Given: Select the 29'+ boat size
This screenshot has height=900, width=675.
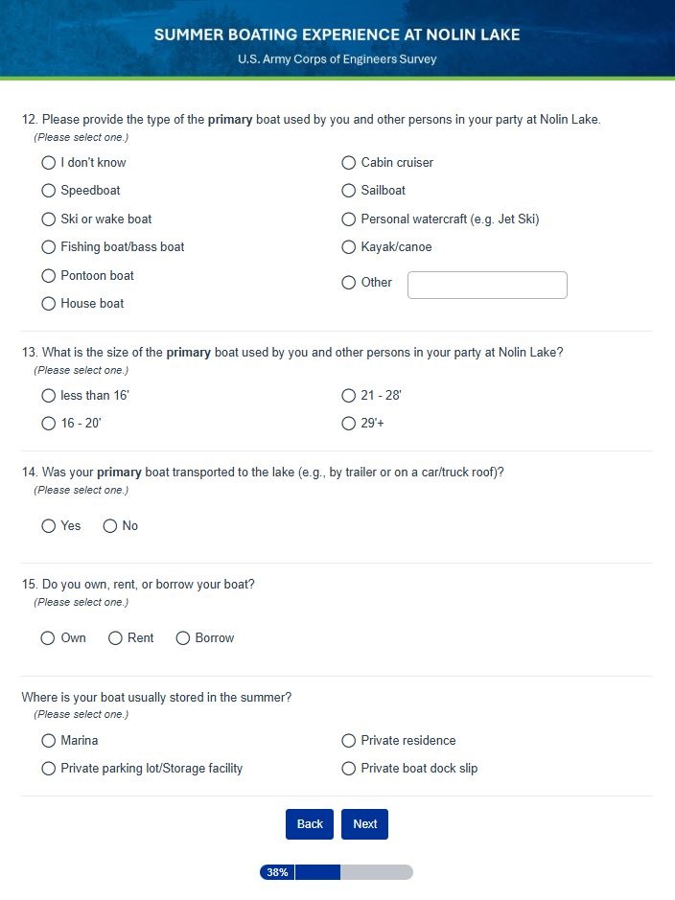Looking at the screenshot, I should [349, 424].
